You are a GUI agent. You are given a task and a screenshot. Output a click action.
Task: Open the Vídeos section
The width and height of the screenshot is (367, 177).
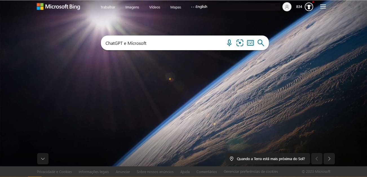coord(154,7)
